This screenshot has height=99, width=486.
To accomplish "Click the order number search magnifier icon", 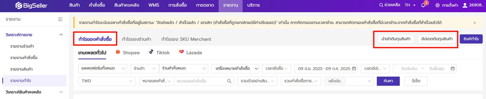I will 229,81.
